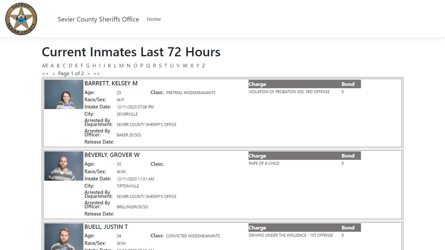Click the Sevier County Sheriff badge logo

pyautogui.click(x=21, y=19)
